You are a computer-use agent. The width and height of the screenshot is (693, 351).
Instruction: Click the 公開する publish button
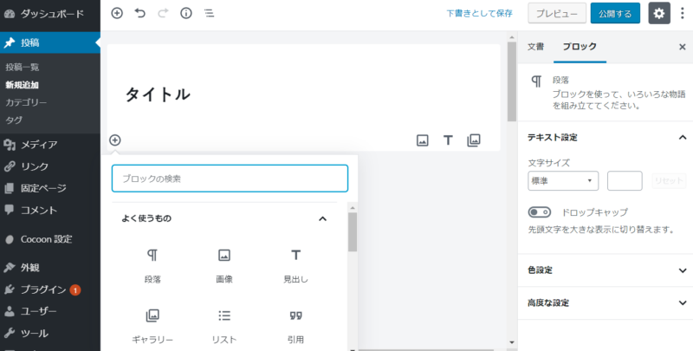coord(615,13)
